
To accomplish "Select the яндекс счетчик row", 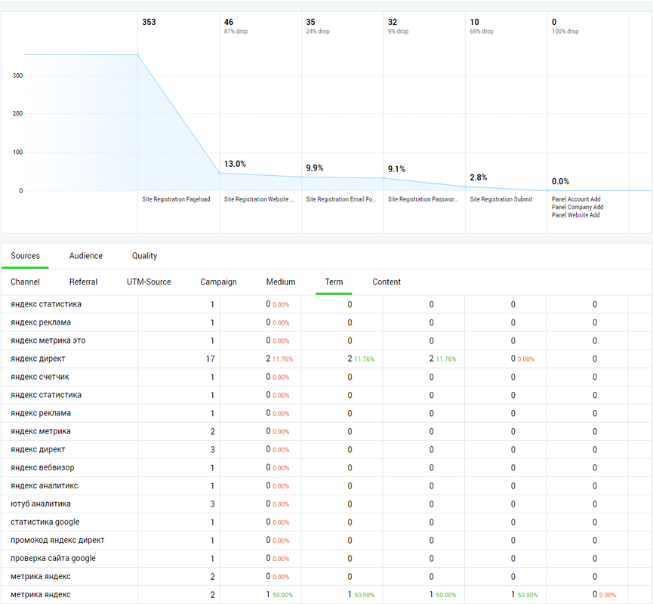I will (326, 377).
